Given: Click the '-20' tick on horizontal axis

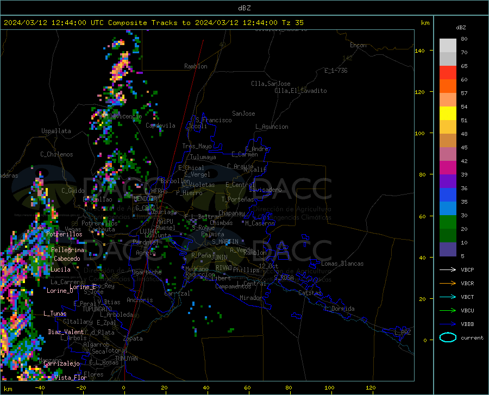Looking at the screenshot, I should 81,388.
